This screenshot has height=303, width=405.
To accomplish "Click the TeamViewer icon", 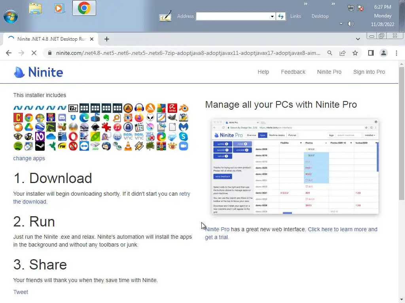I will click(x=84, y=146).
